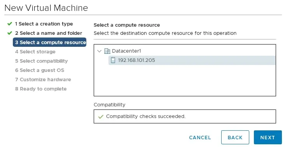The width and height of the screenshot is (285, 147).
Task: Jump to step 4 Select storage
Action: tap(35, 52)
